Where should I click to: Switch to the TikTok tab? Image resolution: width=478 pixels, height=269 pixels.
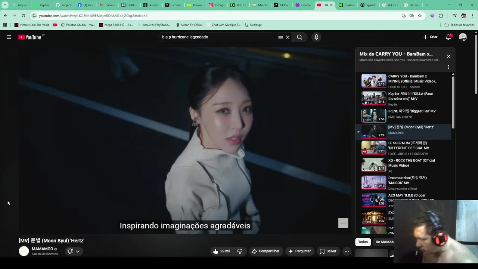coord(281,5)
